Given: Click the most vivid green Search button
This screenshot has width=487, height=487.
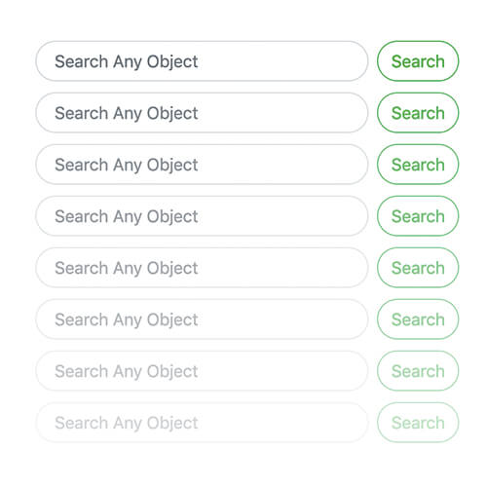Looking at the screenshot, I should (418, 61).
